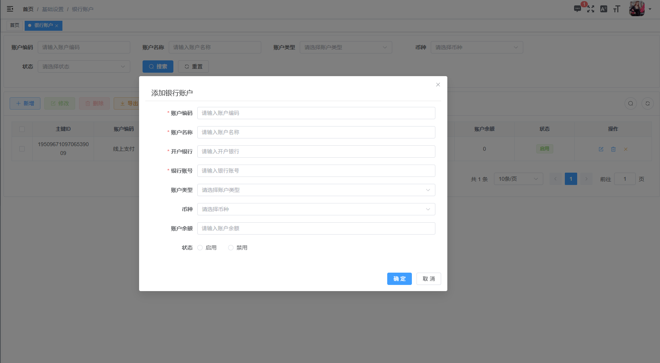Switch to the 首页 tab

[x=15, y=25]
